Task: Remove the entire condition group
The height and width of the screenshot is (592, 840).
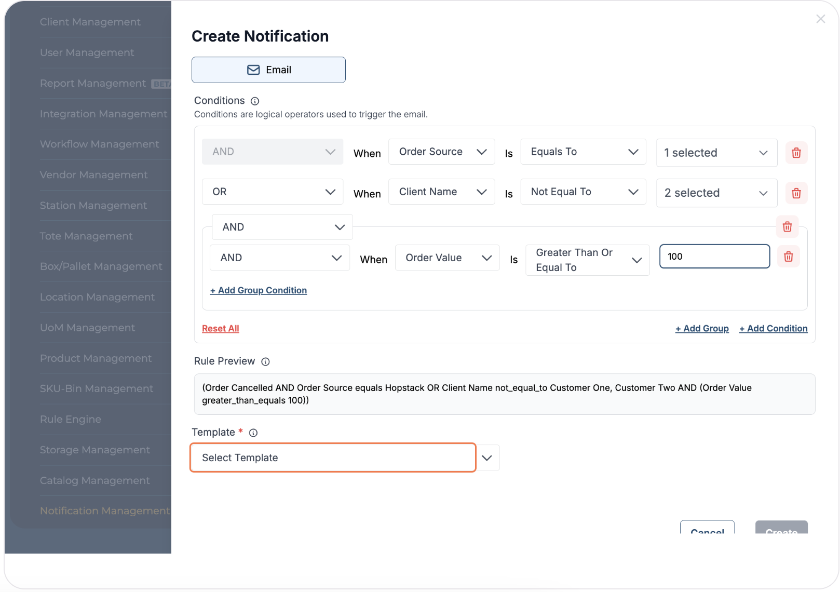Action: pyautogui.click(x=787, y=226)
